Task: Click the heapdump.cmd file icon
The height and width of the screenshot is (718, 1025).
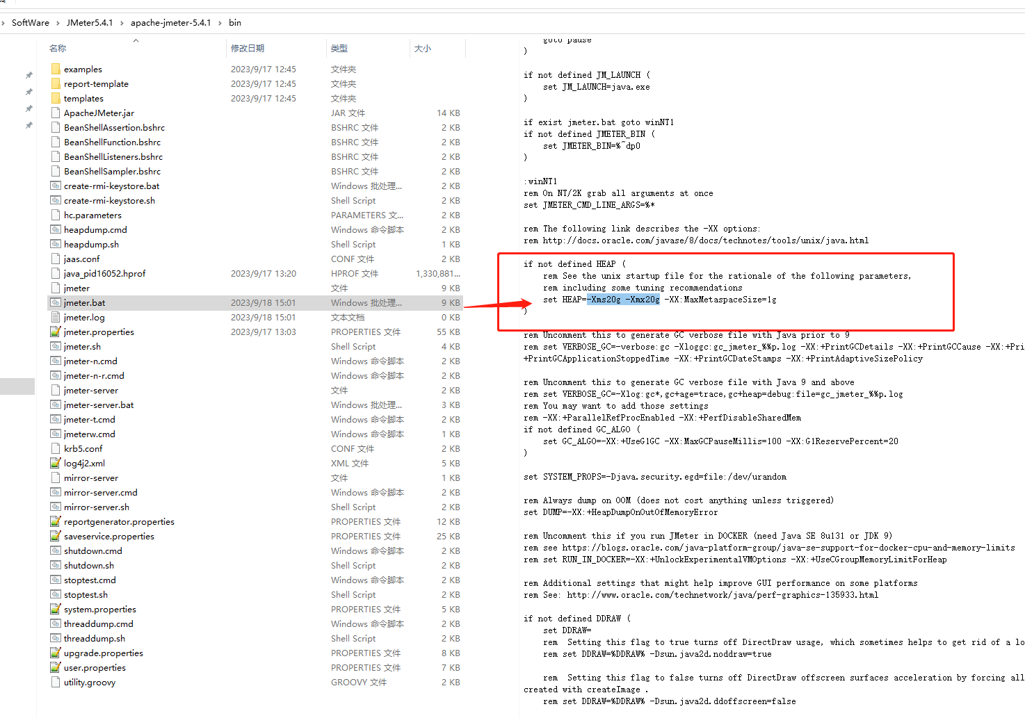Action: tap(56, 229)
